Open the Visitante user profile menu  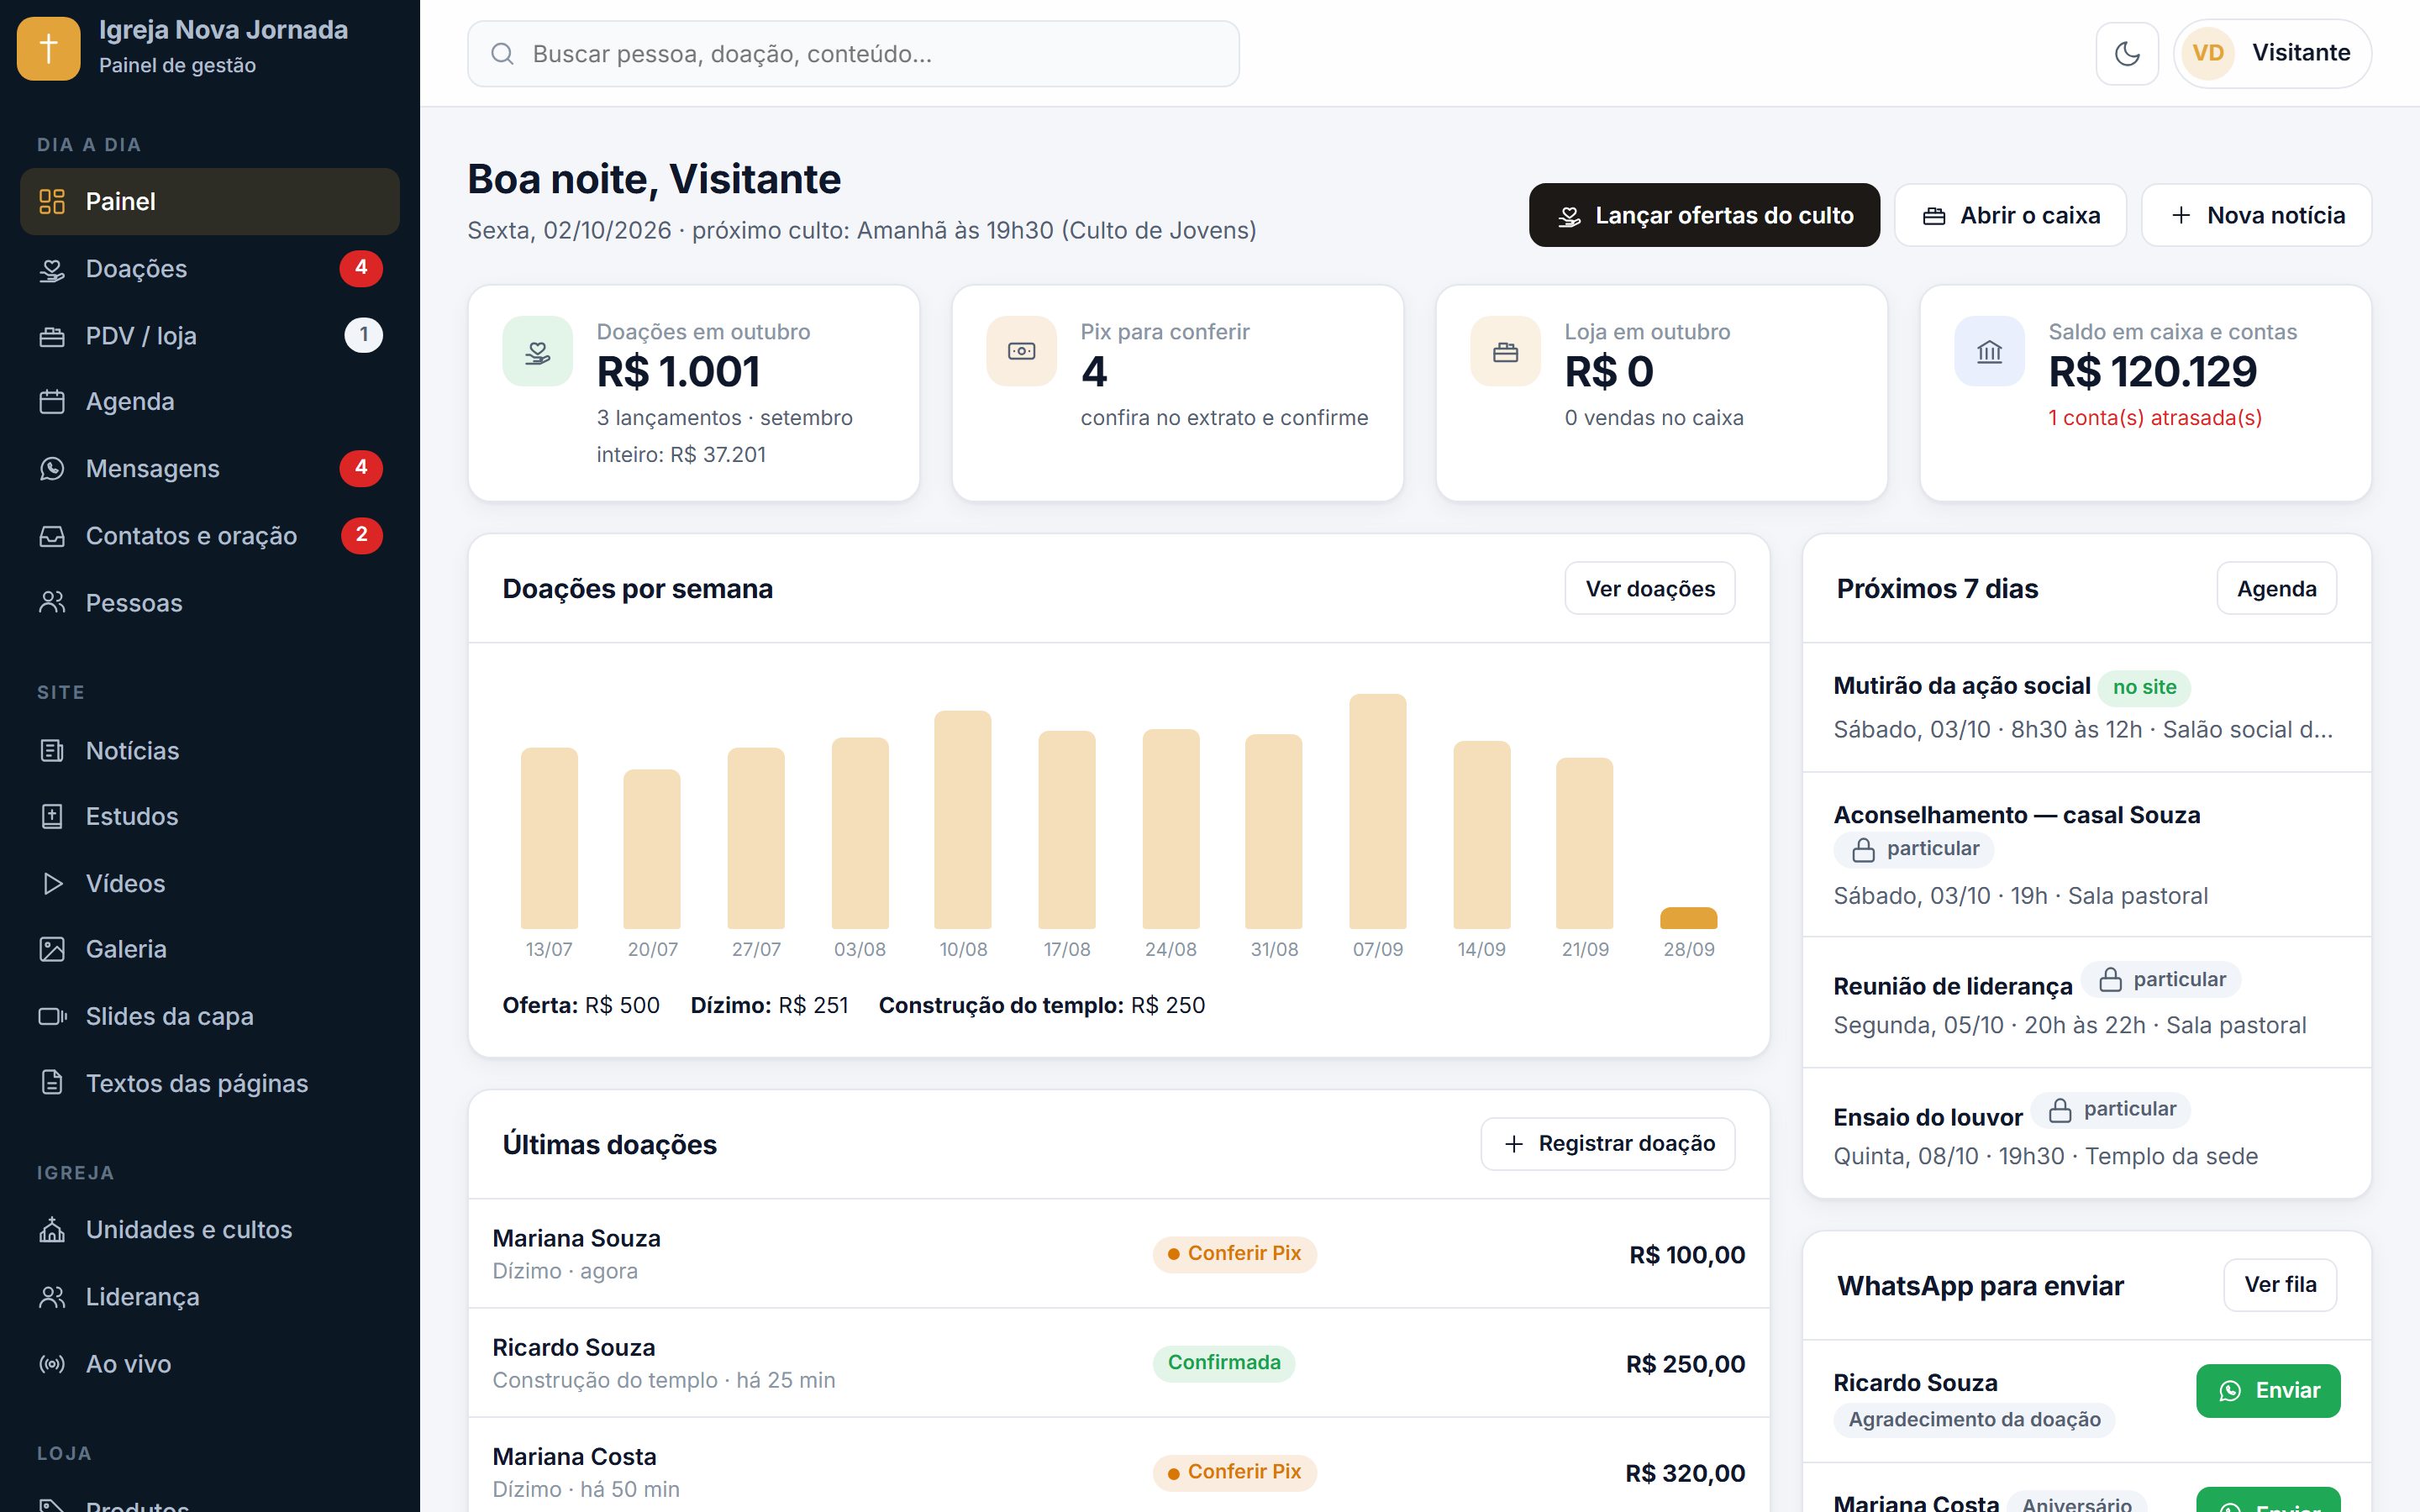pos(2272,53)
